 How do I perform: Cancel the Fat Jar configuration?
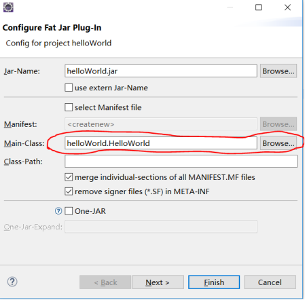click(270, 282)
